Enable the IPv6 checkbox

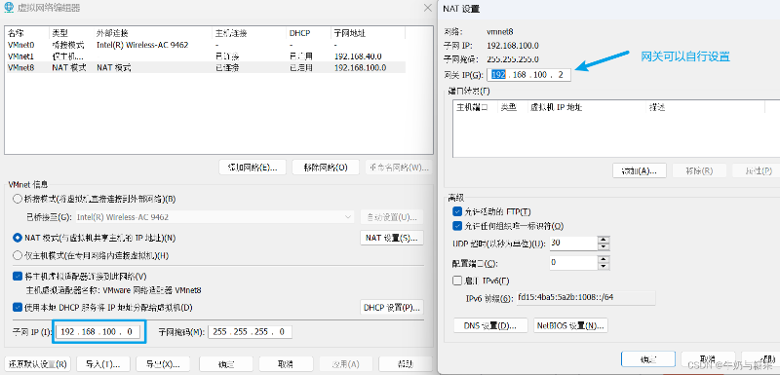[x=457, y=281]
